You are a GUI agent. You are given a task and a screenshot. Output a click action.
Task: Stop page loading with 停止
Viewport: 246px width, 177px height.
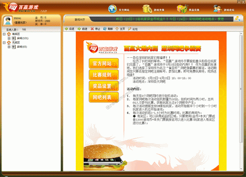(x=95, y=29)
